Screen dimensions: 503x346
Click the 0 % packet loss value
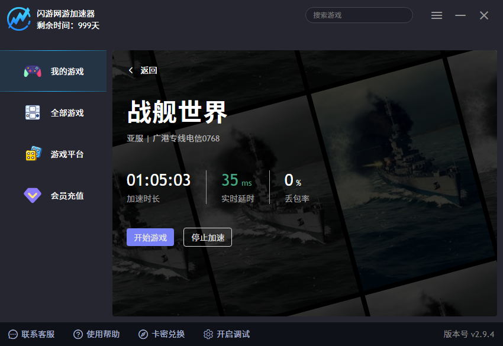pos(292,180)
